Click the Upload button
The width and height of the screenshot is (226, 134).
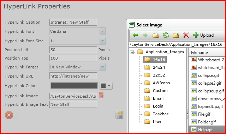203,35
